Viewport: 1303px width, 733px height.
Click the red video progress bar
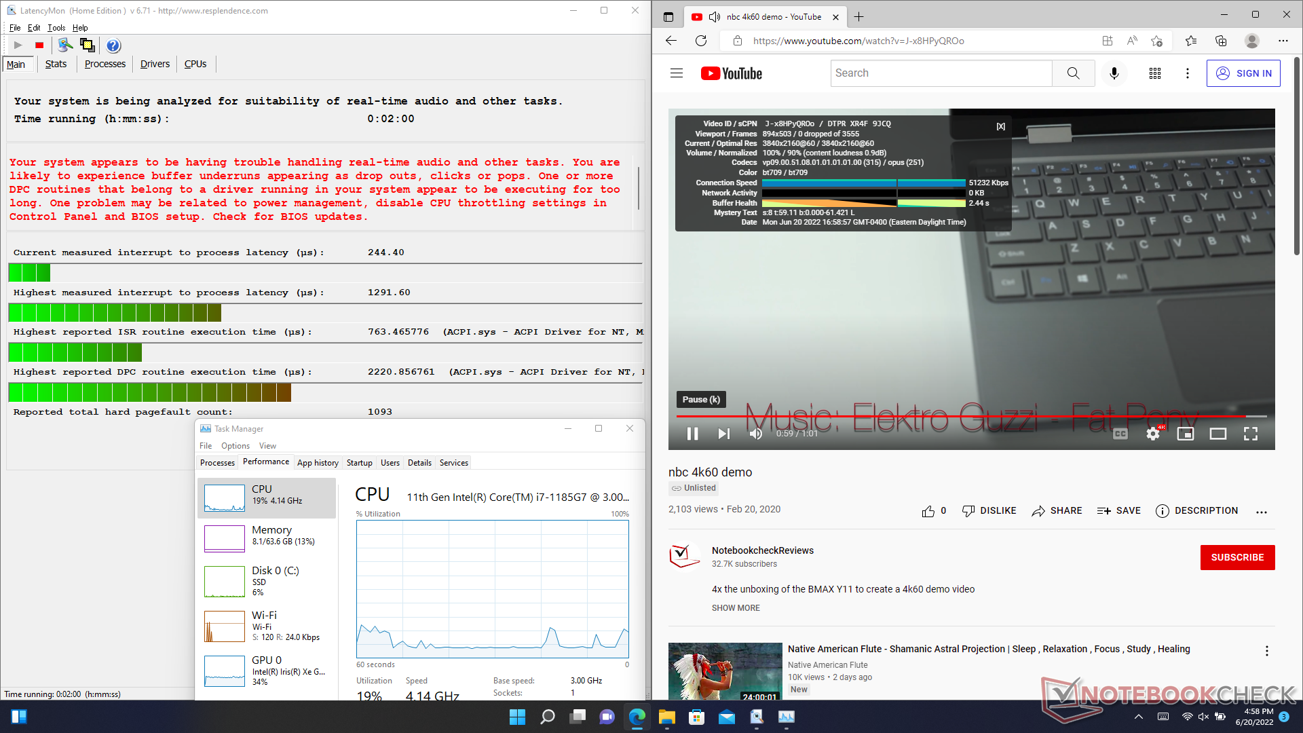(950, 416)
